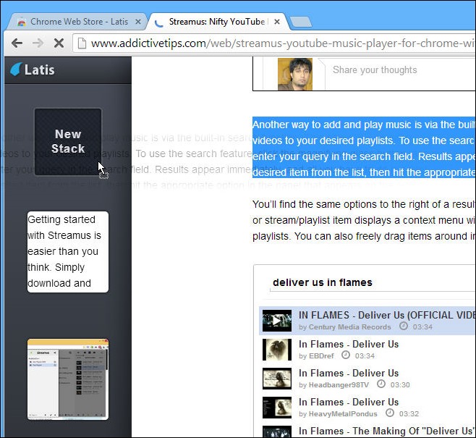The image size is (476, 438).
Task: Click the Forward navigation arrow
Action: [x=38, y=43]
